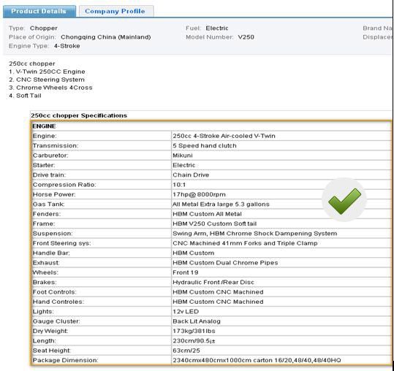Select the 17hp@8000rpm Horse Power value

(x=199, y=194)
